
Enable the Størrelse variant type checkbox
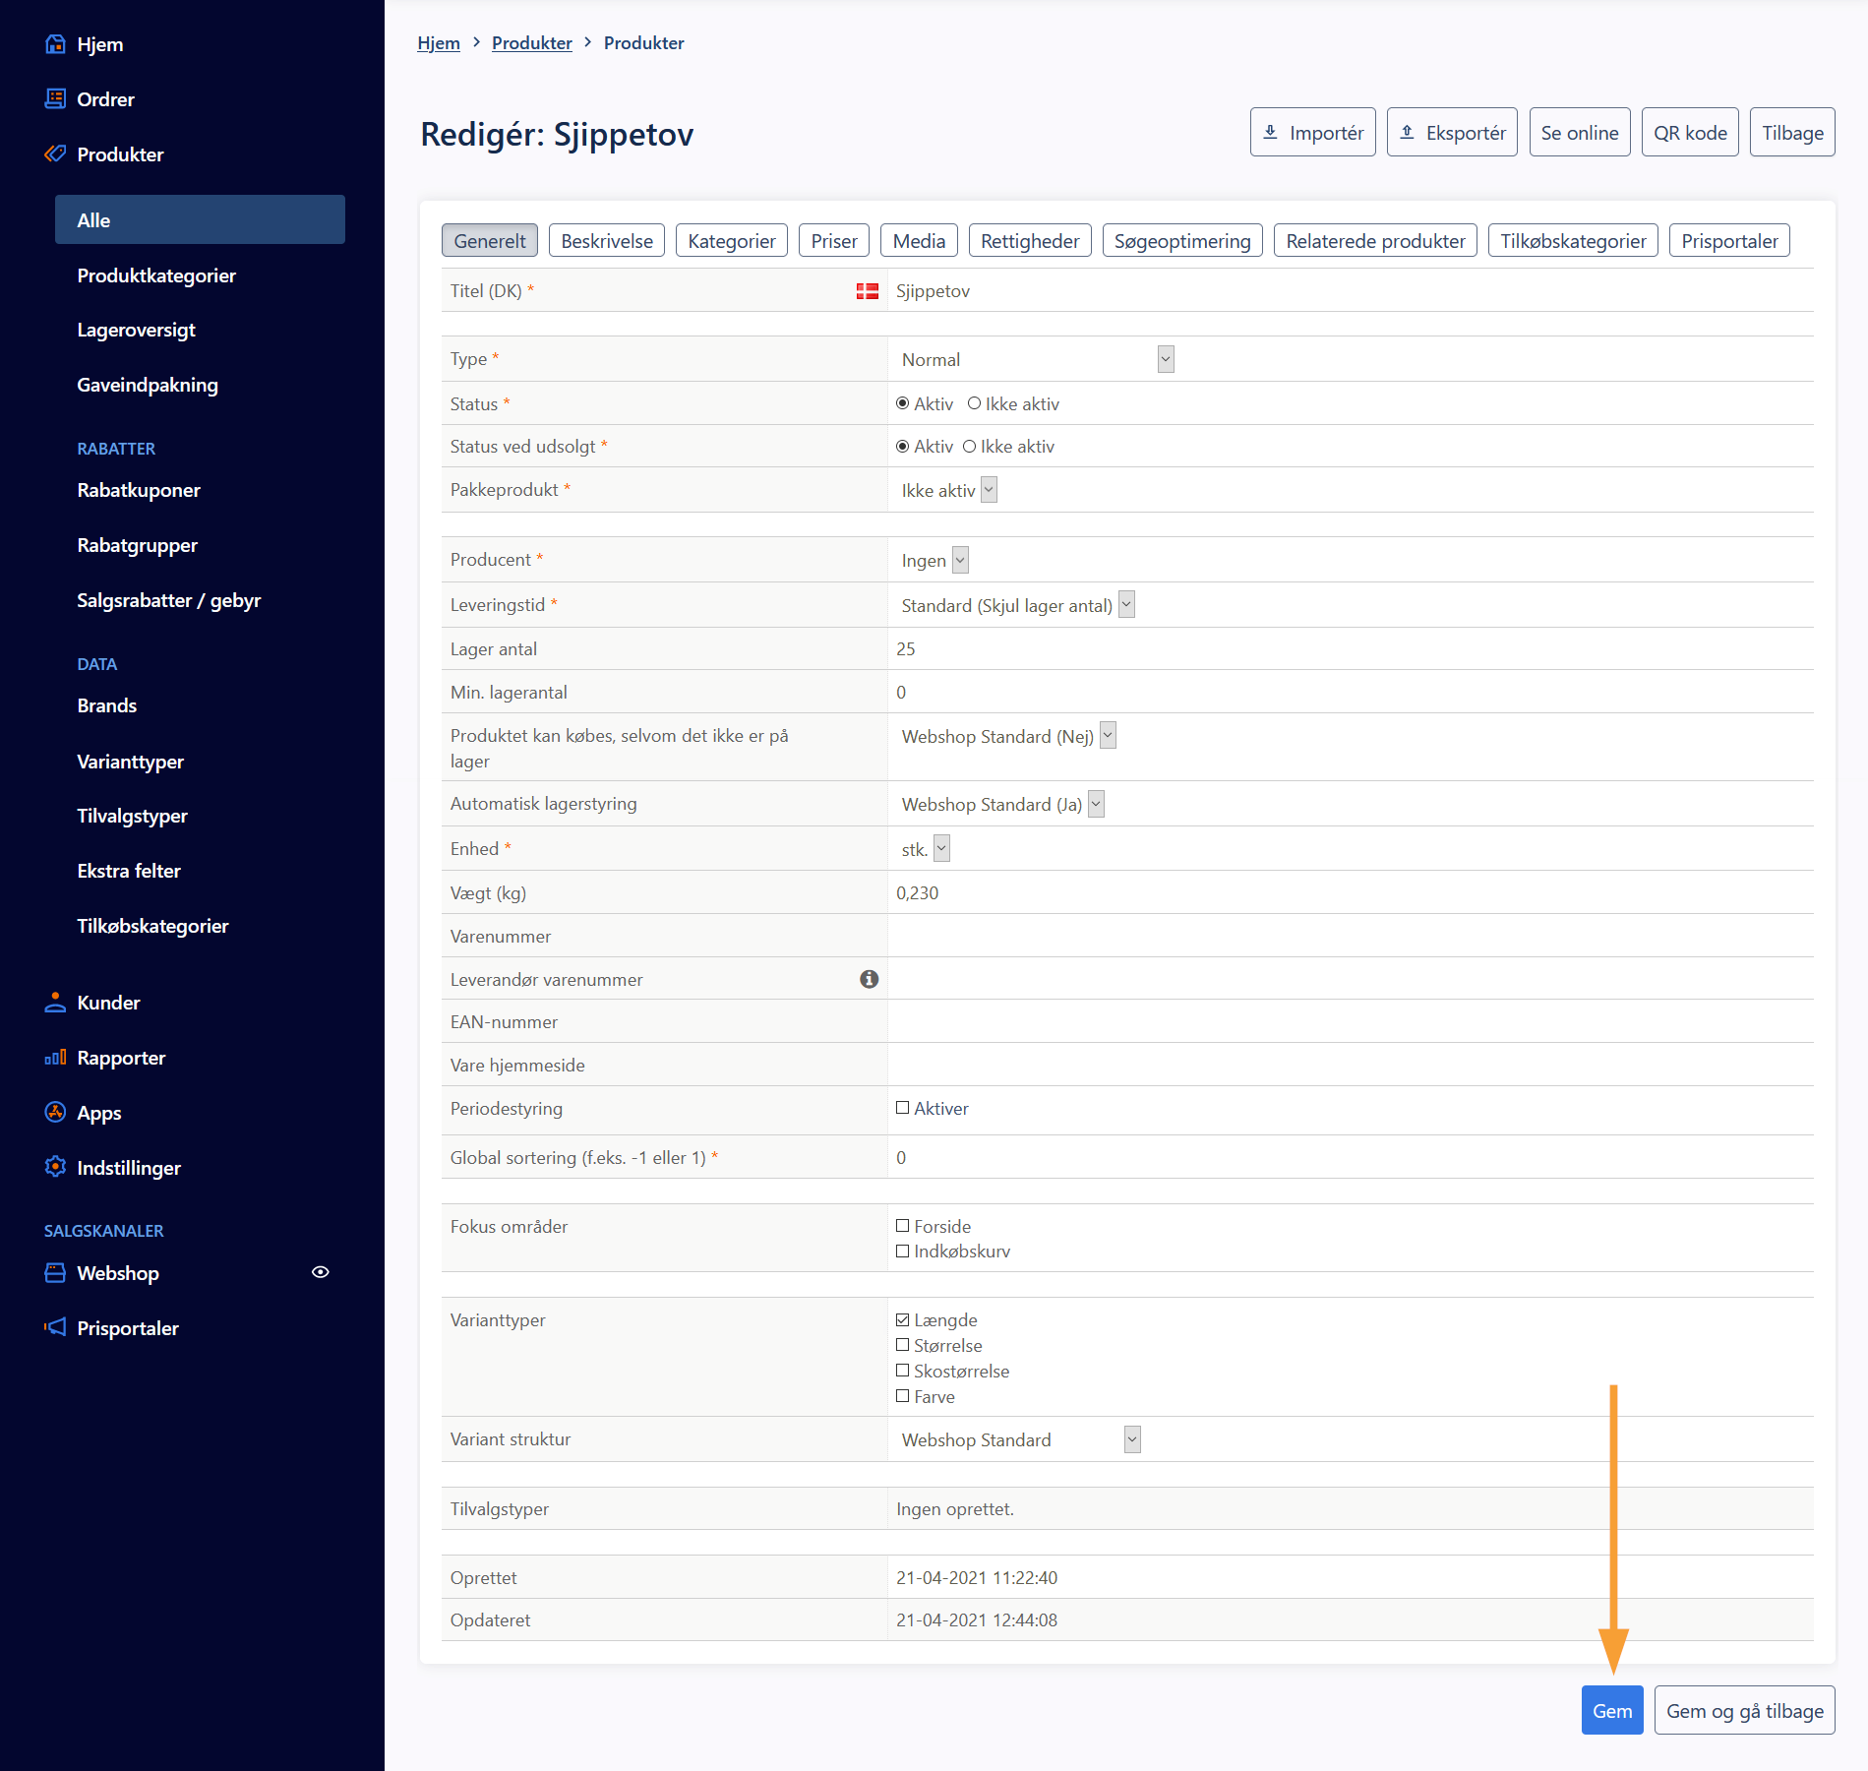[902, 1345]
